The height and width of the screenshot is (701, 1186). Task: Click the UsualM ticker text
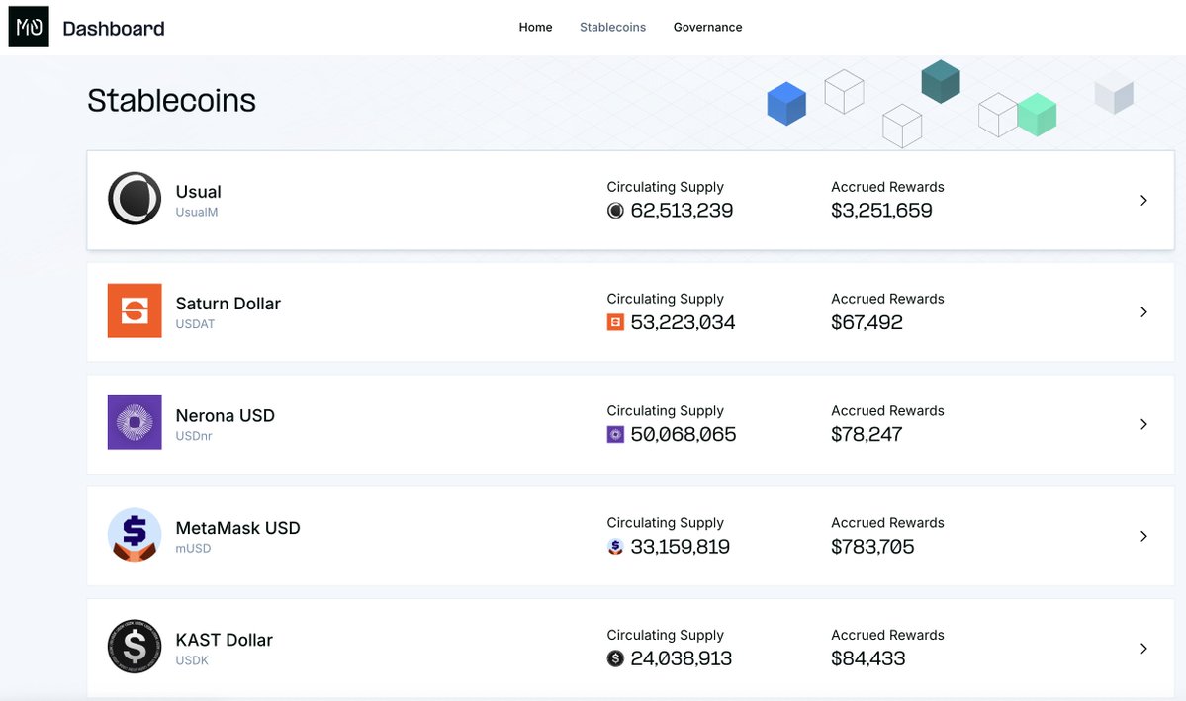tap(197, 213)
